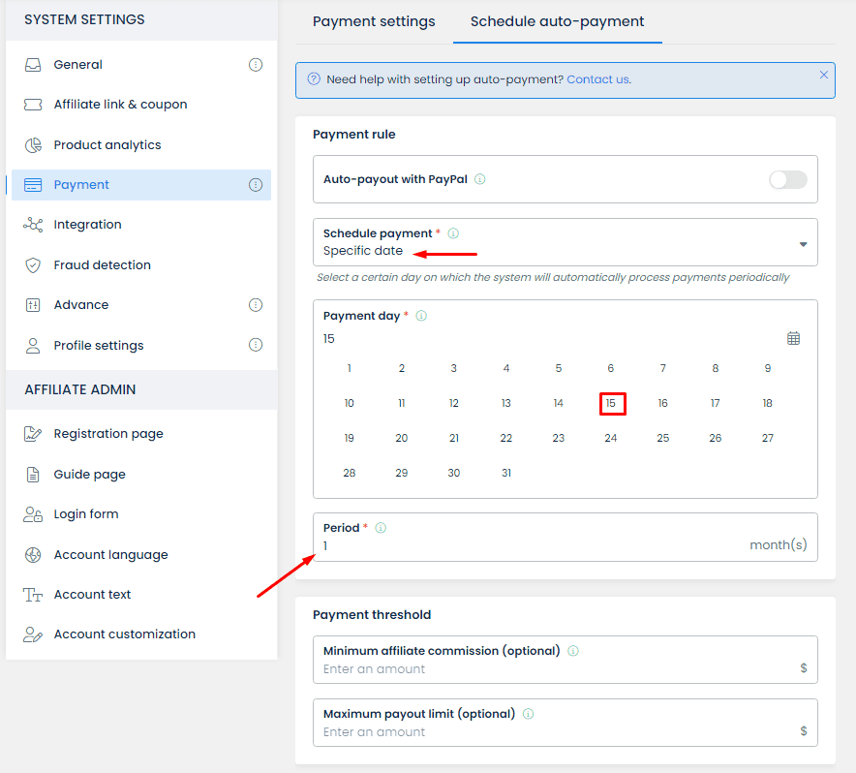This screenshot has height=773, width=856.
Task: Open Fraud detection settings
Action: (x=103, y=264)
